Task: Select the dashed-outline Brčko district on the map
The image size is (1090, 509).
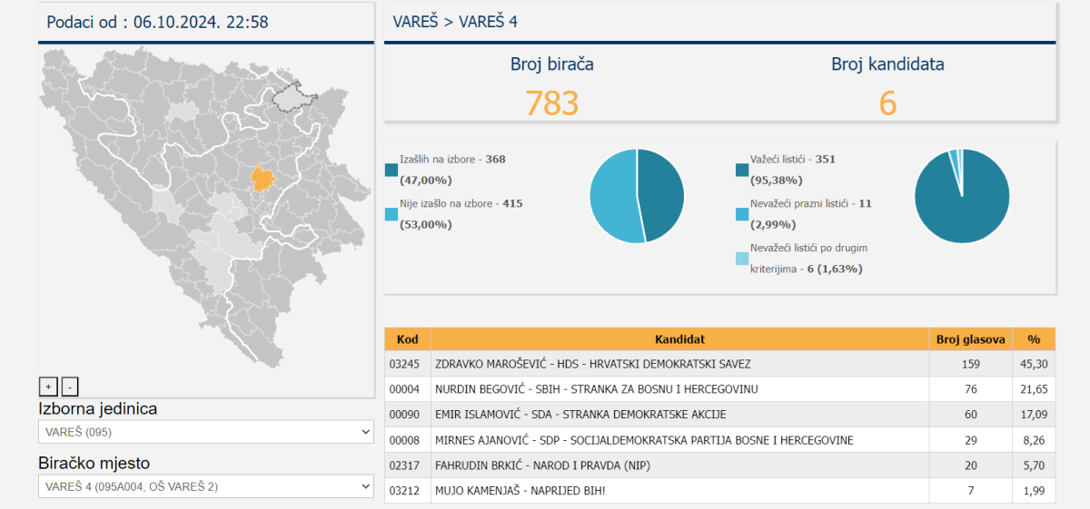Action: (x=295, y=95)
